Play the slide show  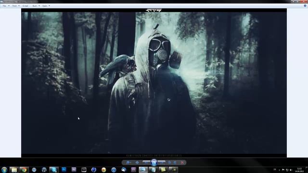(154, 162)
